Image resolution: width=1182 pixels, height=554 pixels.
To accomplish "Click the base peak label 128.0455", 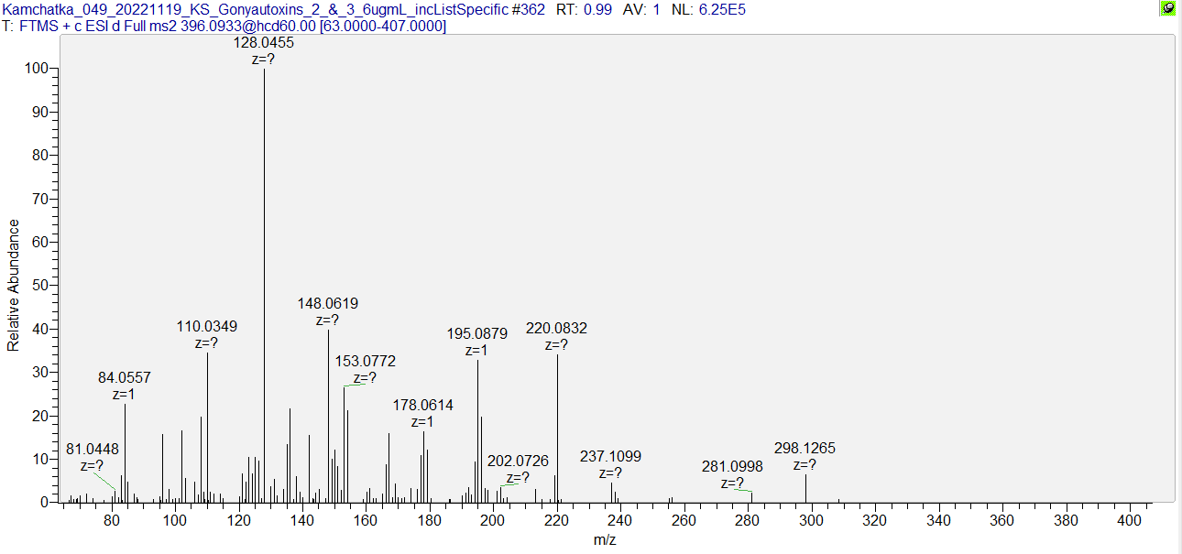I will (264, 42).
